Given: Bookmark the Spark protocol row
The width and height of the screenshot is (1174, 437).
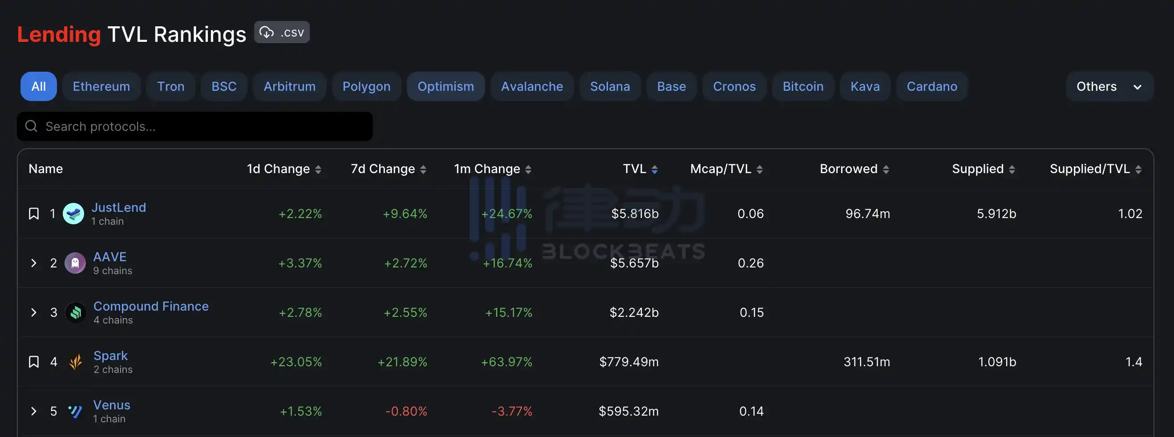Looking at the screenshot, I should click(x=34, y=362).
